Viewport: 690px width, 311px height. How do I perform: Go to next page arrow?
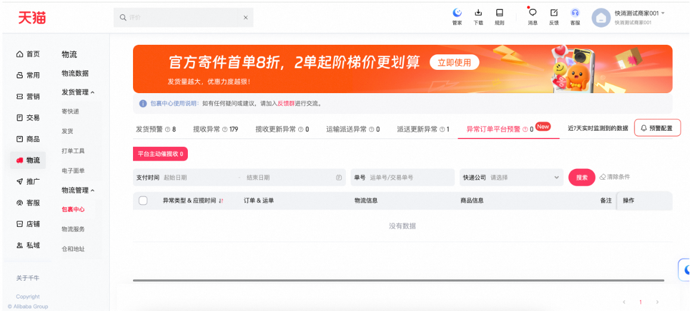coord(657,302)
